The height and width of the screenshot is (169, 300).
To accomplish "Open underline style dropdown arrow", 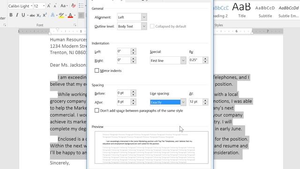I will 28,15.
